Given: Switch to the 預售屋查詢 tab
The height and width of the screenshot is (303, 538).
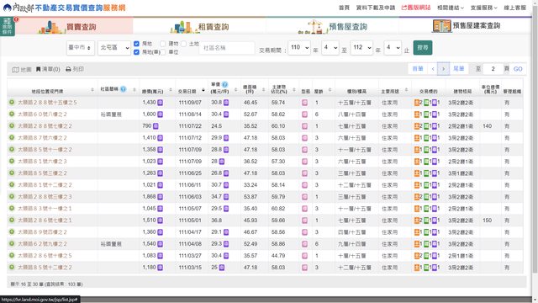Looking at the screenshot, I should pyautogui.click(x=332, y=26).
